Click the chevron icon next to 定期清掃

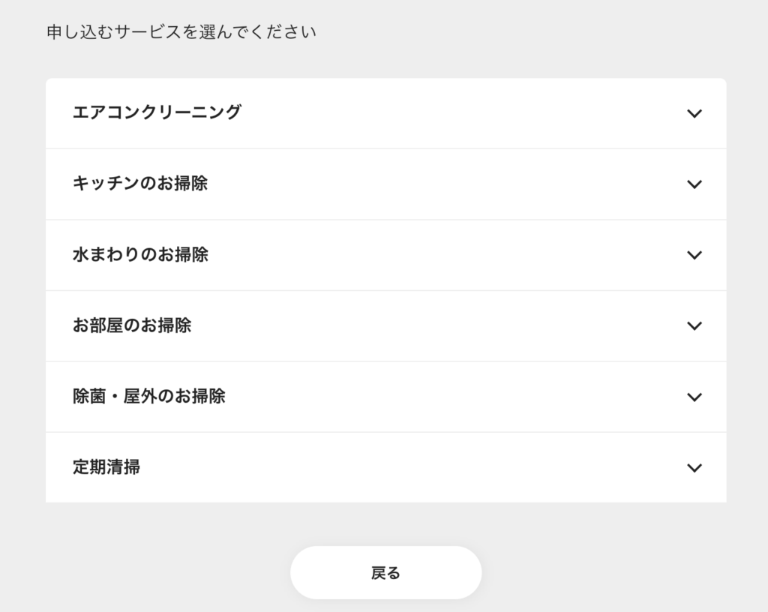click(694, 468)
